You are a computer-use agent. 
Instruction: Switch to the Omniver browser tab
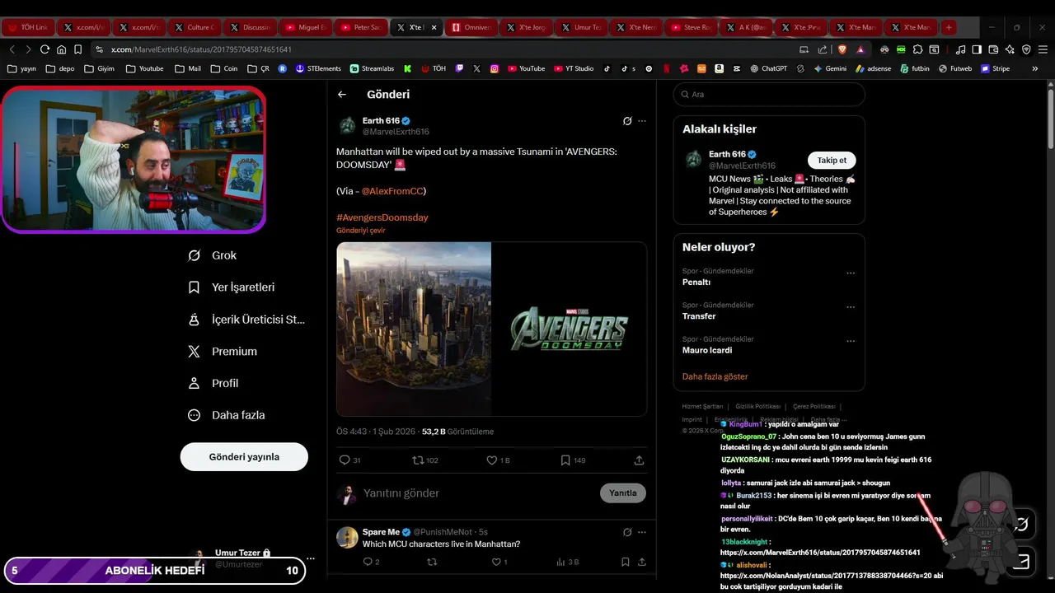(472, 27)
